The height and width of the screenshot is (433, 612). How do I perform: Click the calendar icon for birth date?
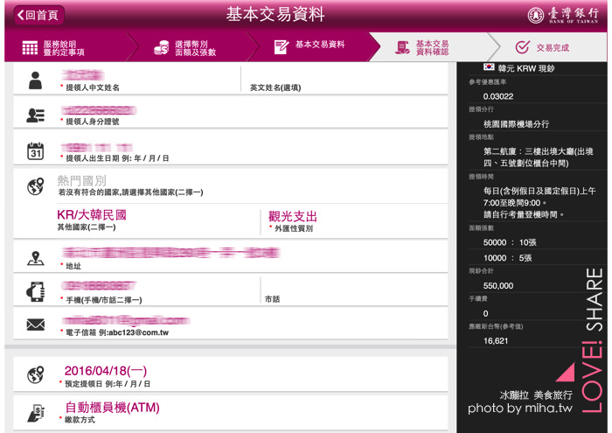coord(35,150)
